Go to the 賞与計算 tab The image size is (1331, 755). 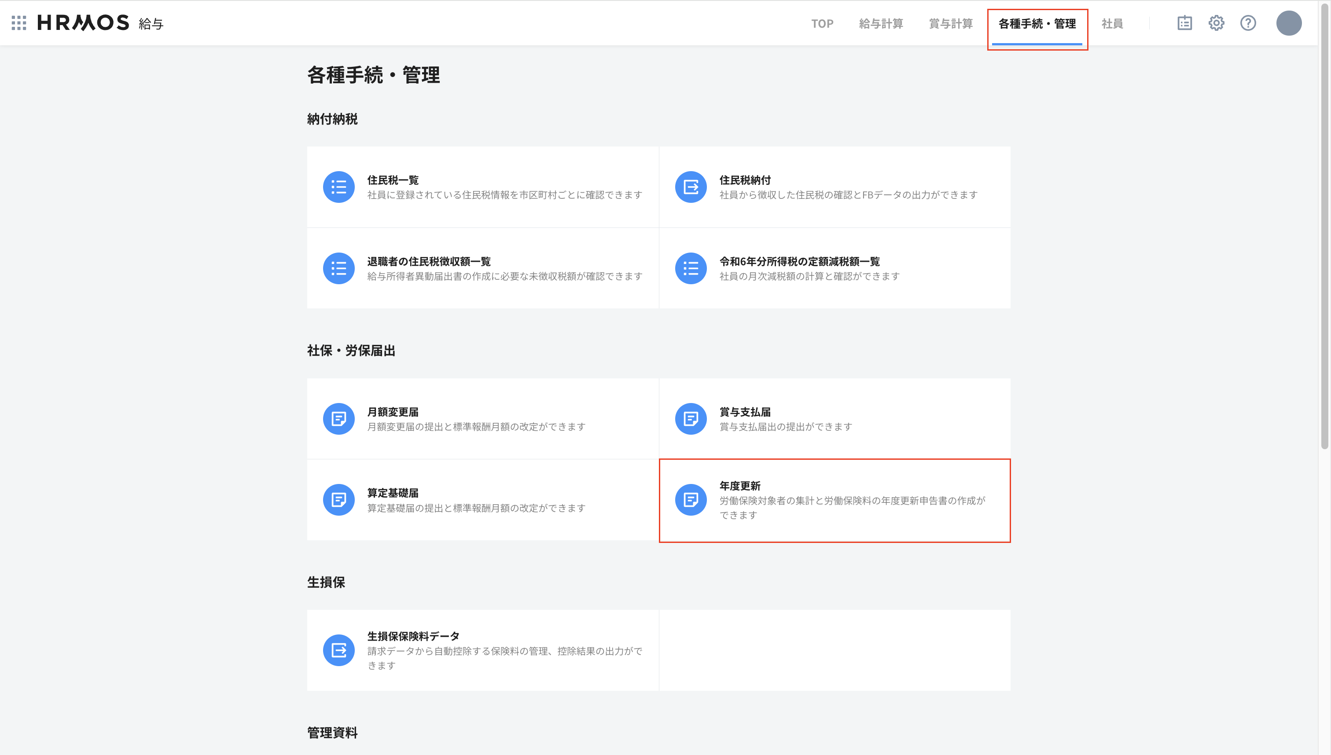pyautogui.click(x=950, y=24)
